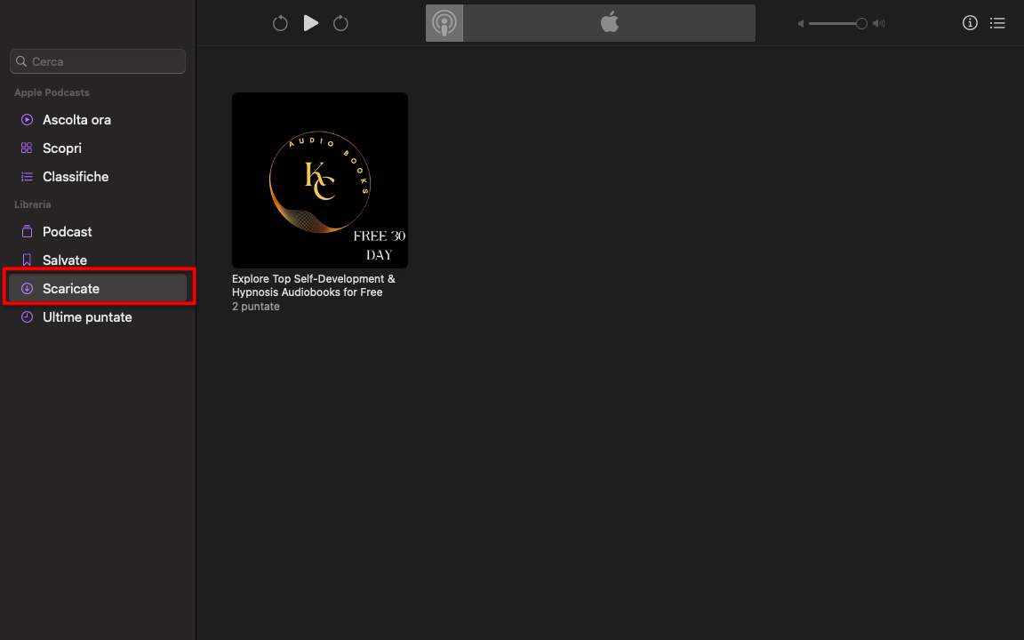Adjust the volume slider handle
Screen dimensions: 1024x640
pos(859,24)
